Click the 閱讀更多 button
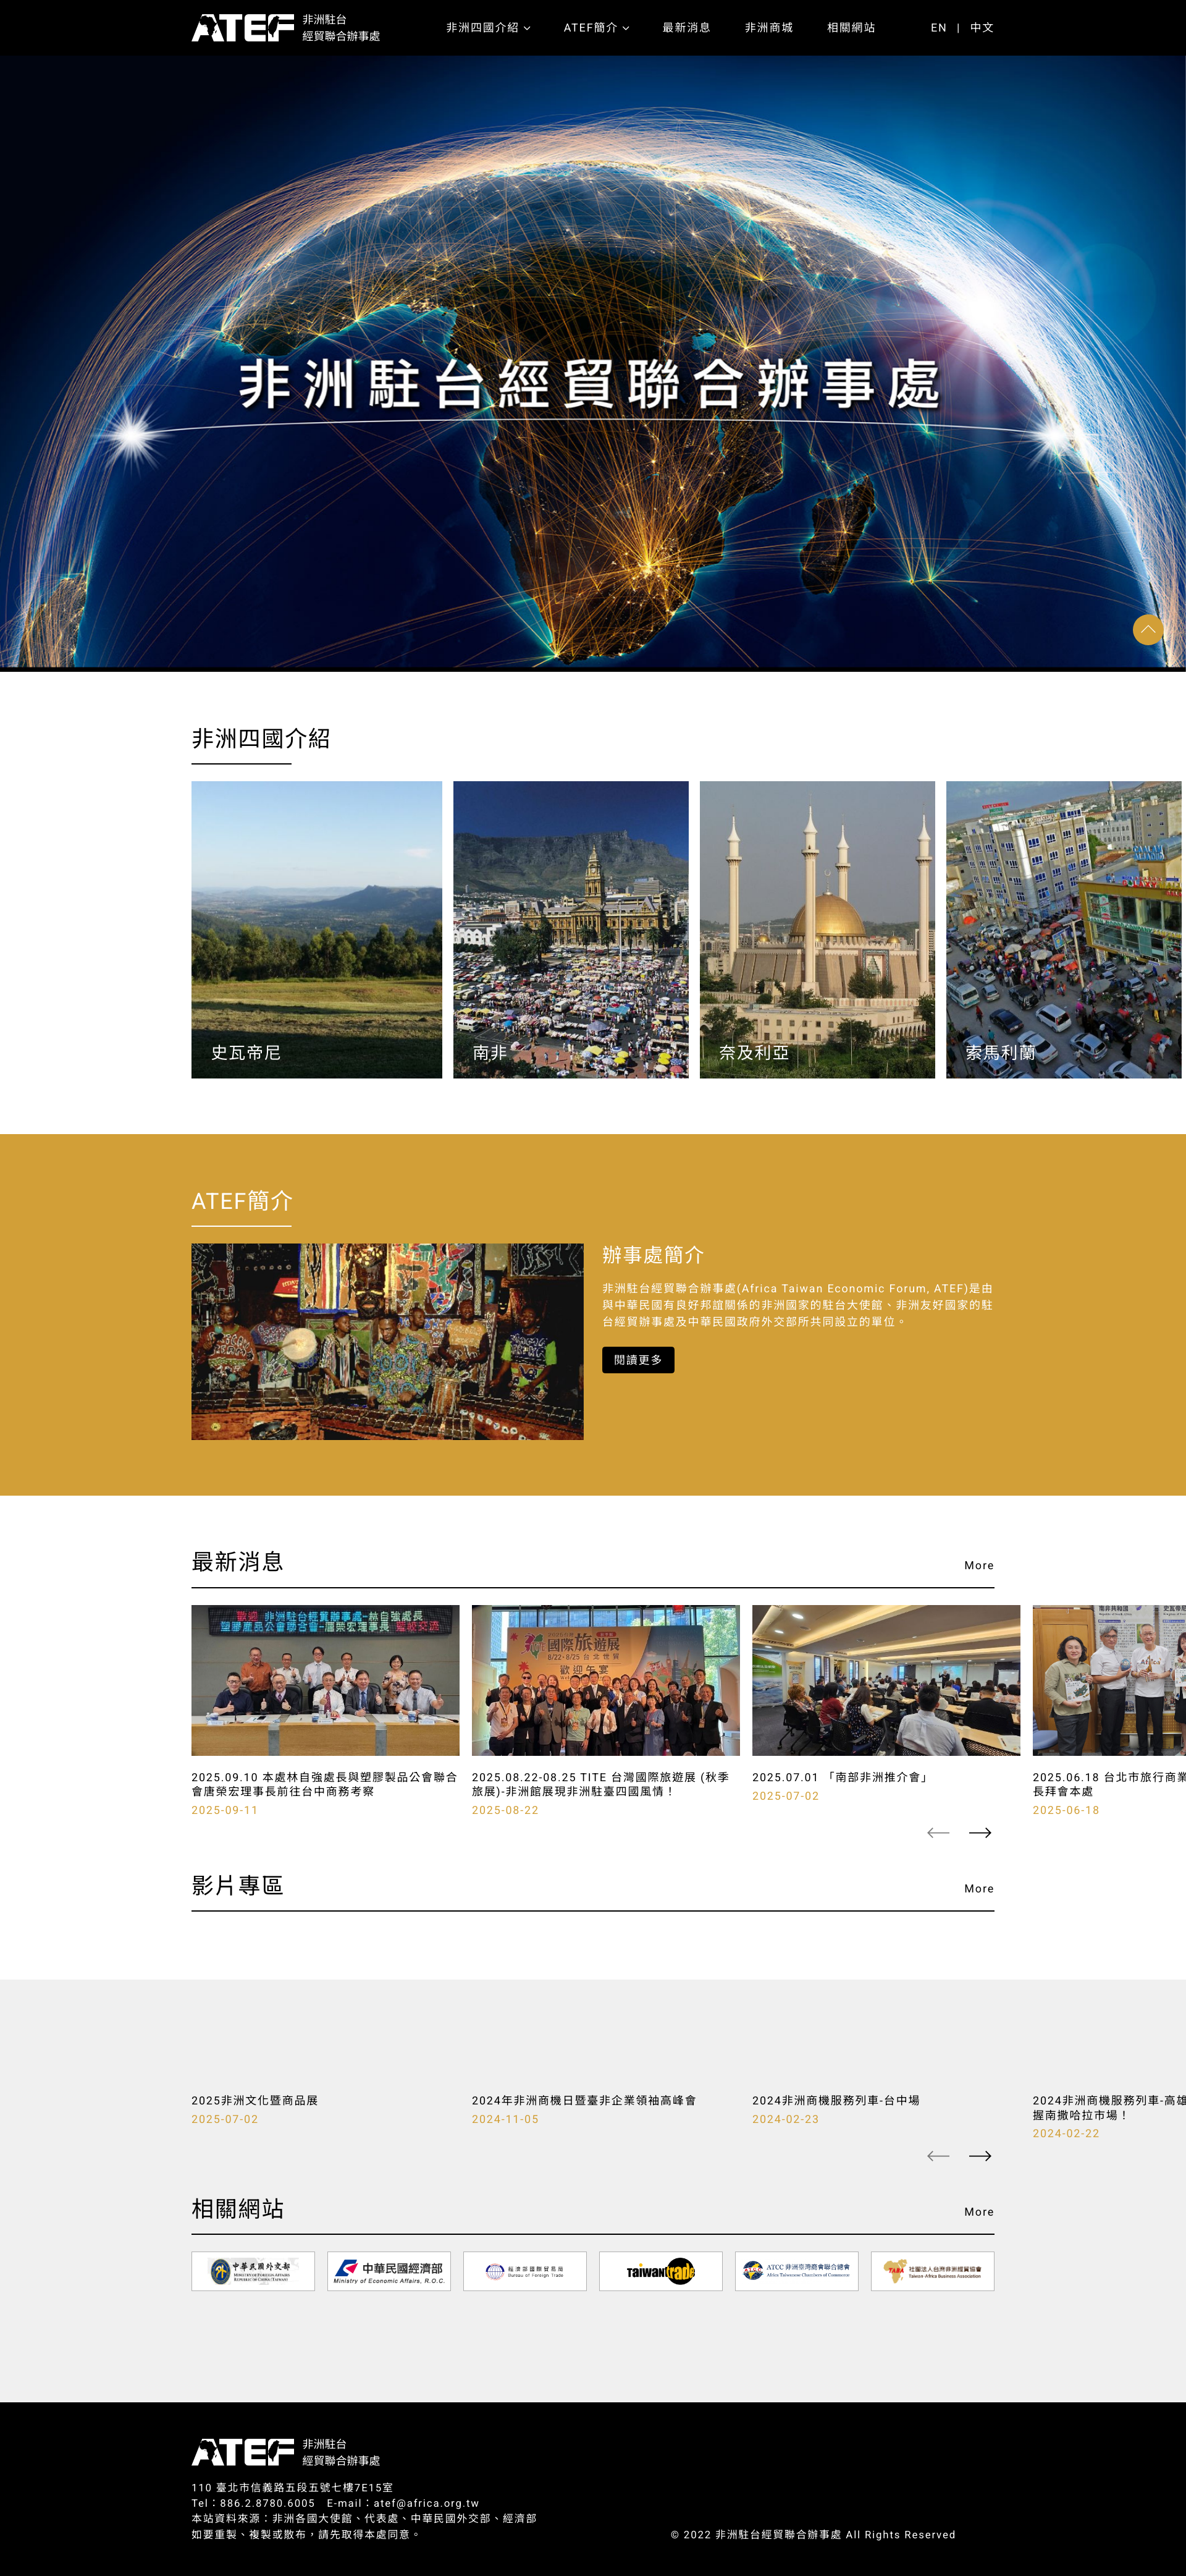1186x2576 pixels. tap(639, 1360)
